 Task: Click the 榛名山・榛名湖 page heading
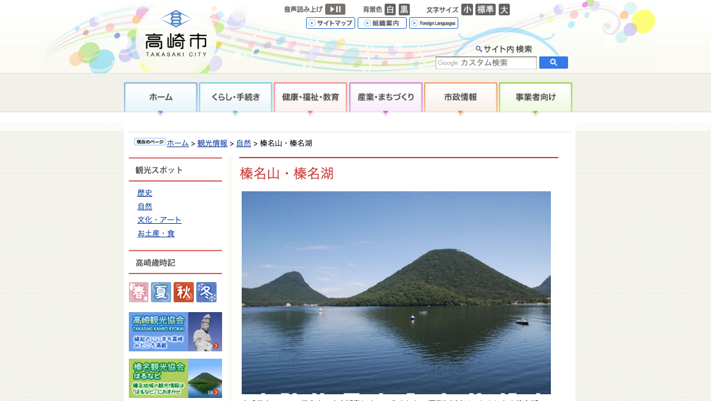(x=286, y=173)
